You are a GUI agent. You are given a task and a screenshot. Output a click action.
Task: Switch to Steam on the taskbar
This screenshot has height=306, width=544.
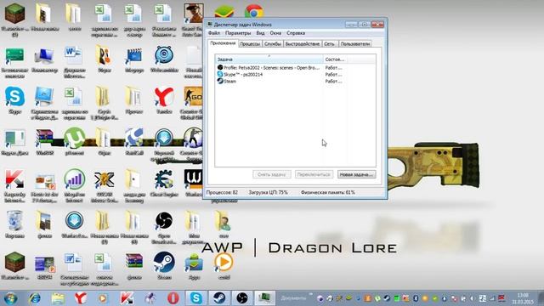coord(219,298)
